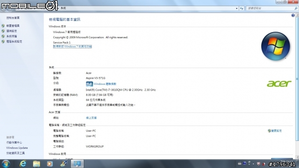The height and width of the screenshot is (168, 299).
Task: Click the shield icon beside 裝置管理員
Action: click(x=3, y=26)
